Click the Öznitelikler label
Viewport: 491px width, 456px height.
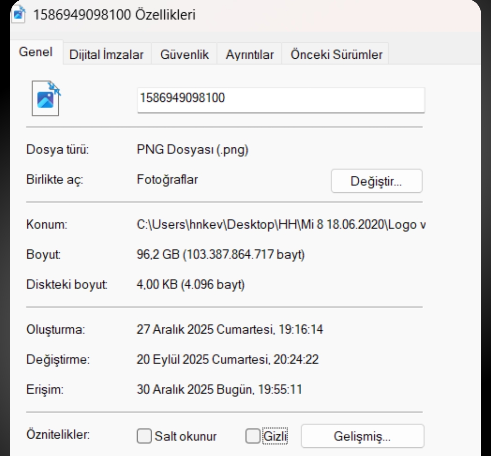point(58,434)
